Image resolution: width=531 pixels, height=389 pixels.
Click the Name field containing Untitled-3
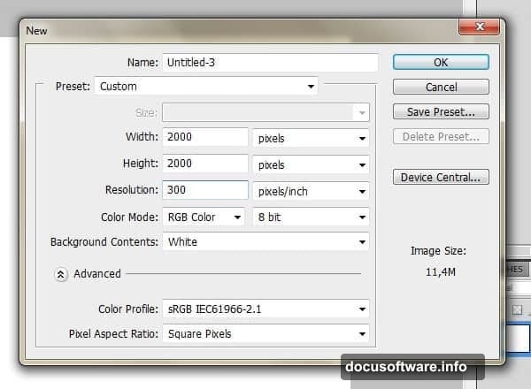click(269, 63)
